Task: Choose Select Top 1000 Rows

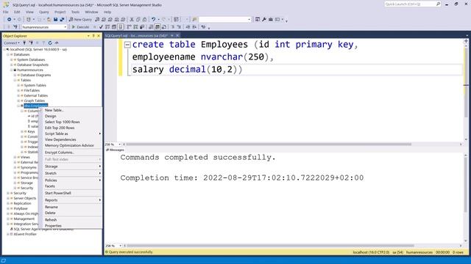Action: 71,122
